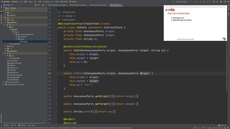Open Project panel gear settings

click(x=43, y=5)
